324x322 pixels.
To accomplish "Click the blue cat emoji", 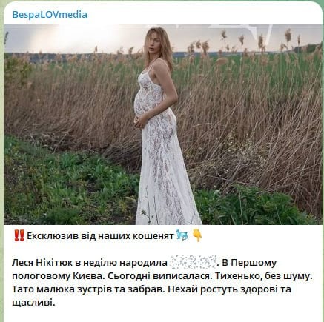I will pos(182,235).
